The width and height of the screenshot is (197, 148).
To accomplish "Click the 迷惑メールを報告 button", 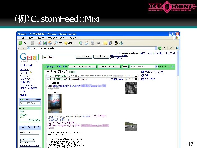I will click(109, 67).
